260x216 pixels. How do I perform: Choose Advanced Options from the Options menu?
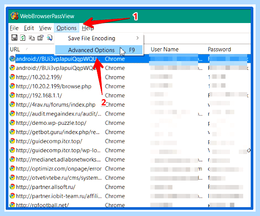click(x=99, y=50)
